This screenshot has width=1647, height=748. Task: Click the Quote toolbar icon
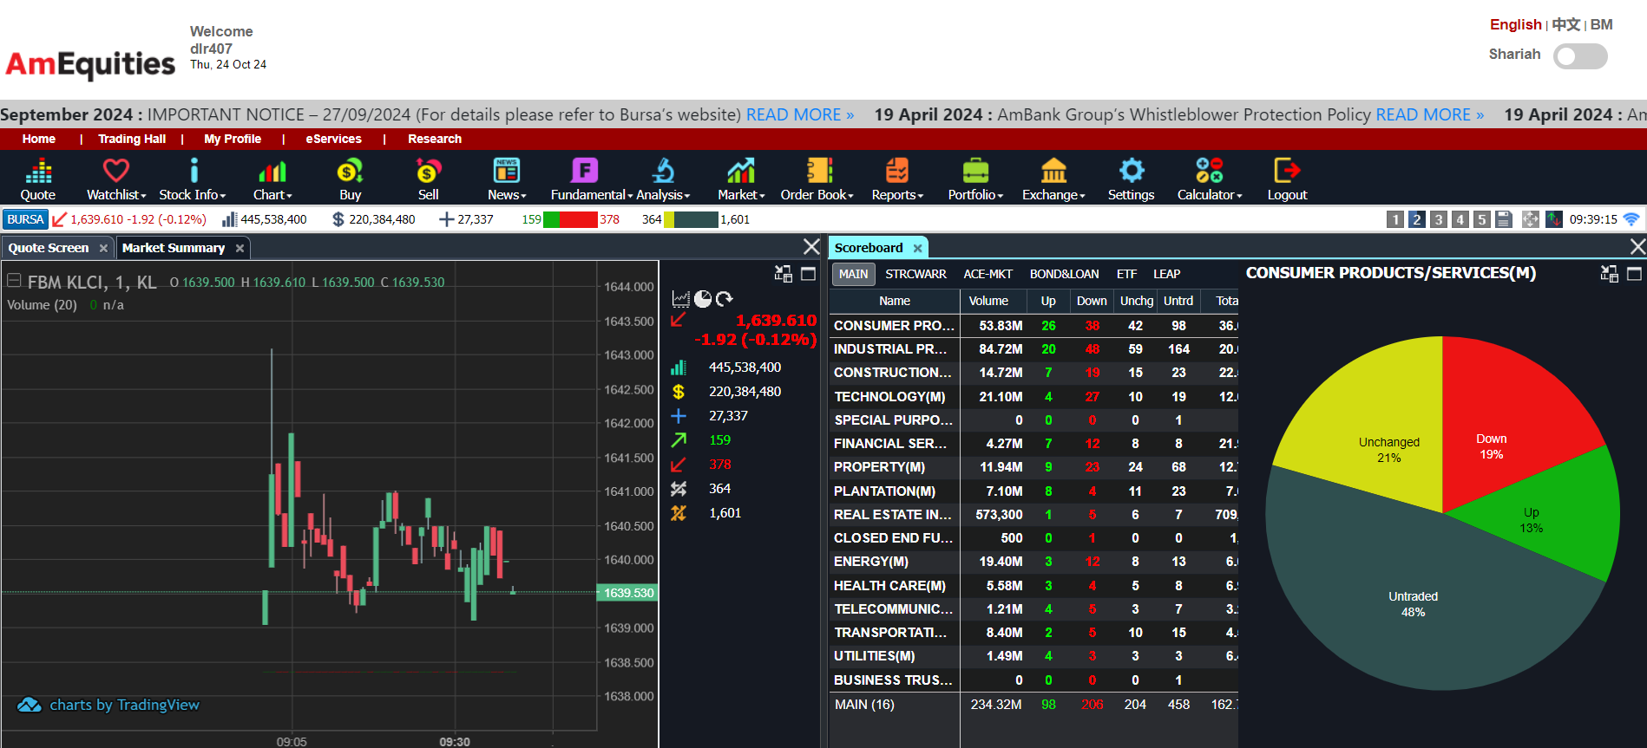(x=38, y=172)
